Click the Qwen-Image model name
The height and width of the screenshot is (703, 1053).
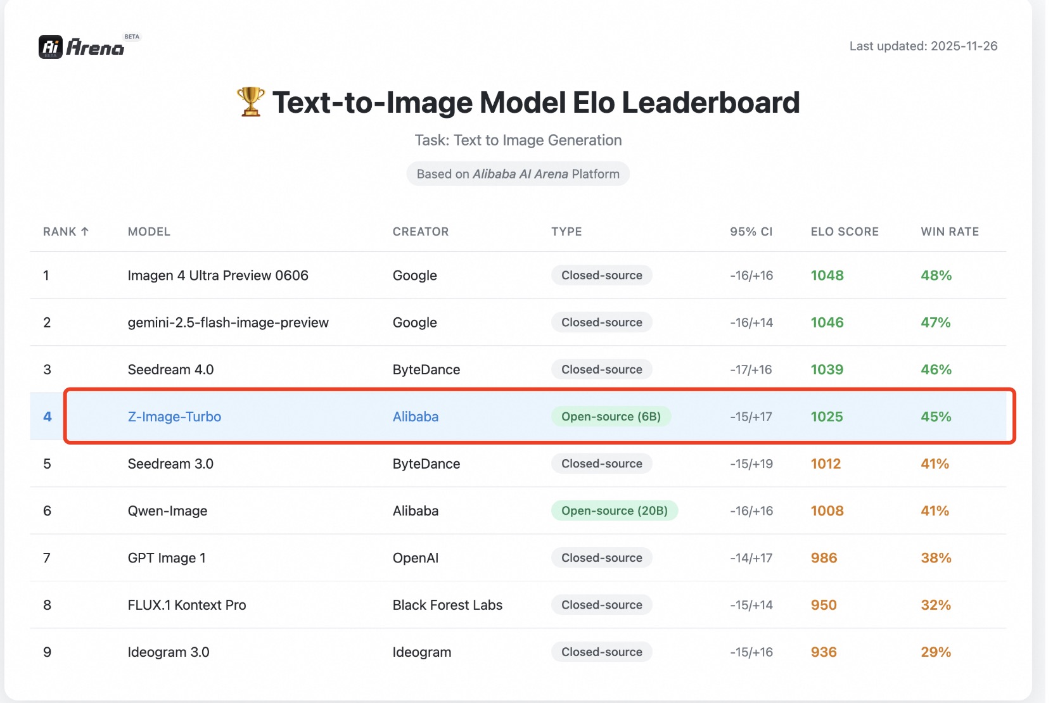(x=167, y=511)
